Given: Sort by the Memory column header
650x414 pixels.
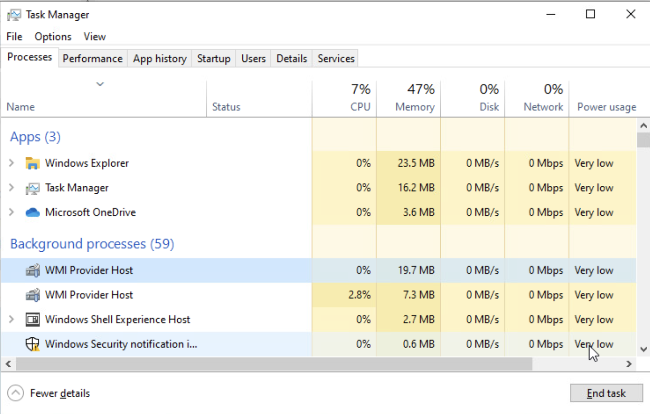Looking at the screenshot, I should pyautogui.click(x=408, y=99).
